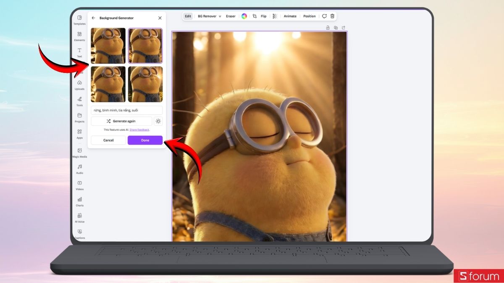Open the Audio panel

coord(79,169)
